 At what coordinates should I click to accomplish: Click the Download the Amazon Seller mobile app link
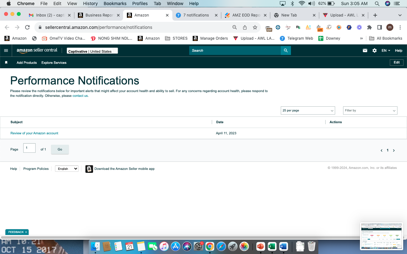(124, 169)
